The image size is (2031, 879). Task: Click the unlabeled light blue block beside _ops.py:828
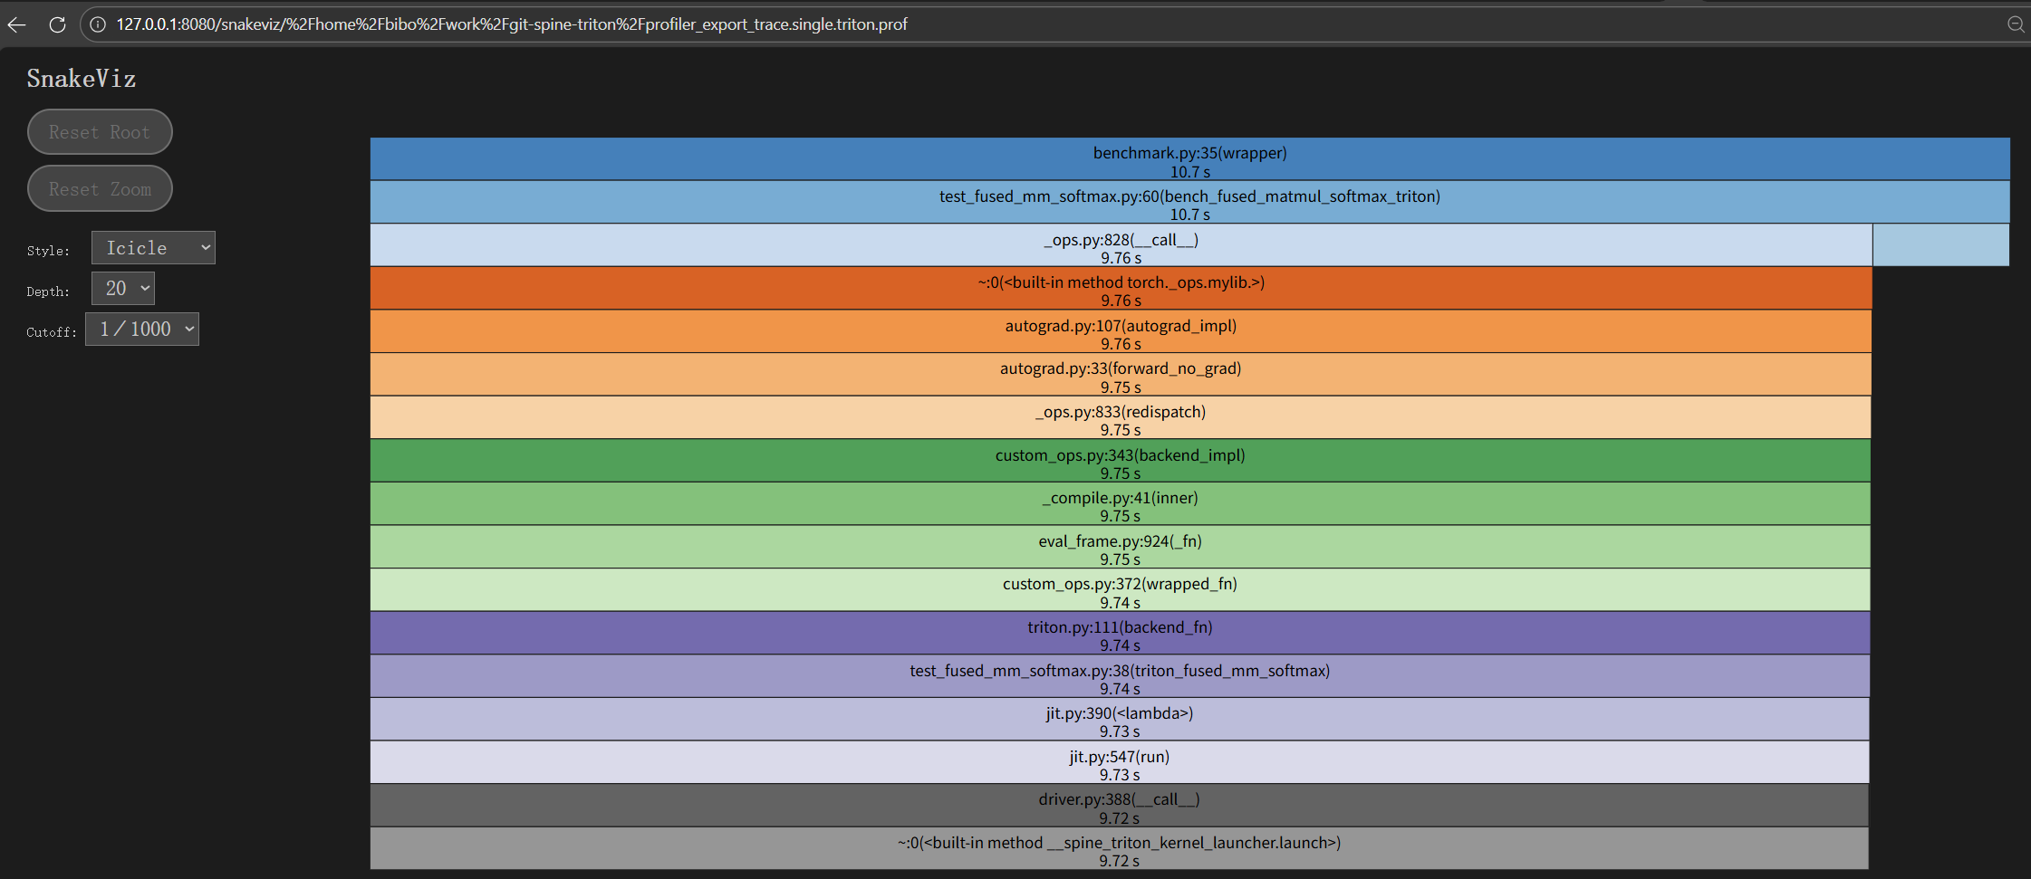click(1940, 245)
